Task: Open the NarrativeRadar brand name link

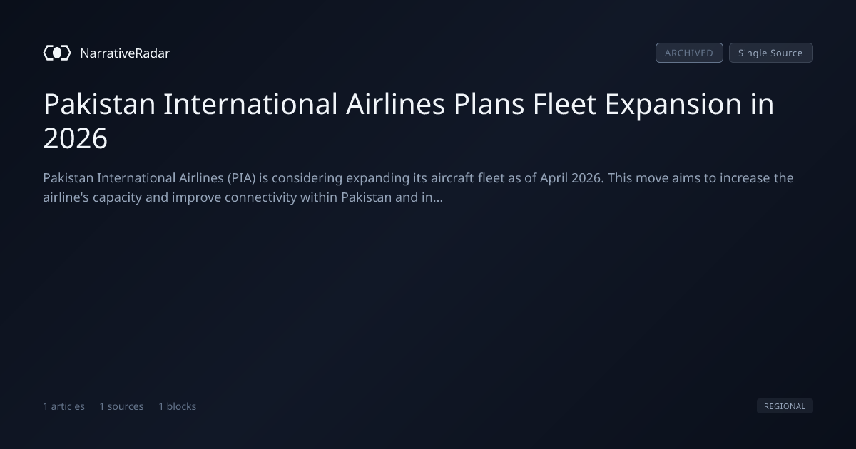Action: [125, 53]
